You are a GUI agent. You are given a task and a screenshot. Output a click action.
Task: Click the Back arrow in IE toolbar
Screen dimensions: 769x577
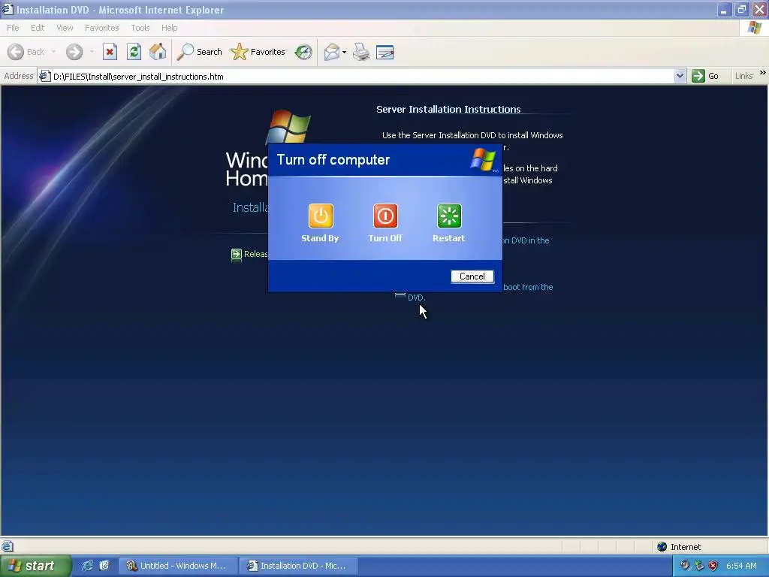tap(16, 52)
